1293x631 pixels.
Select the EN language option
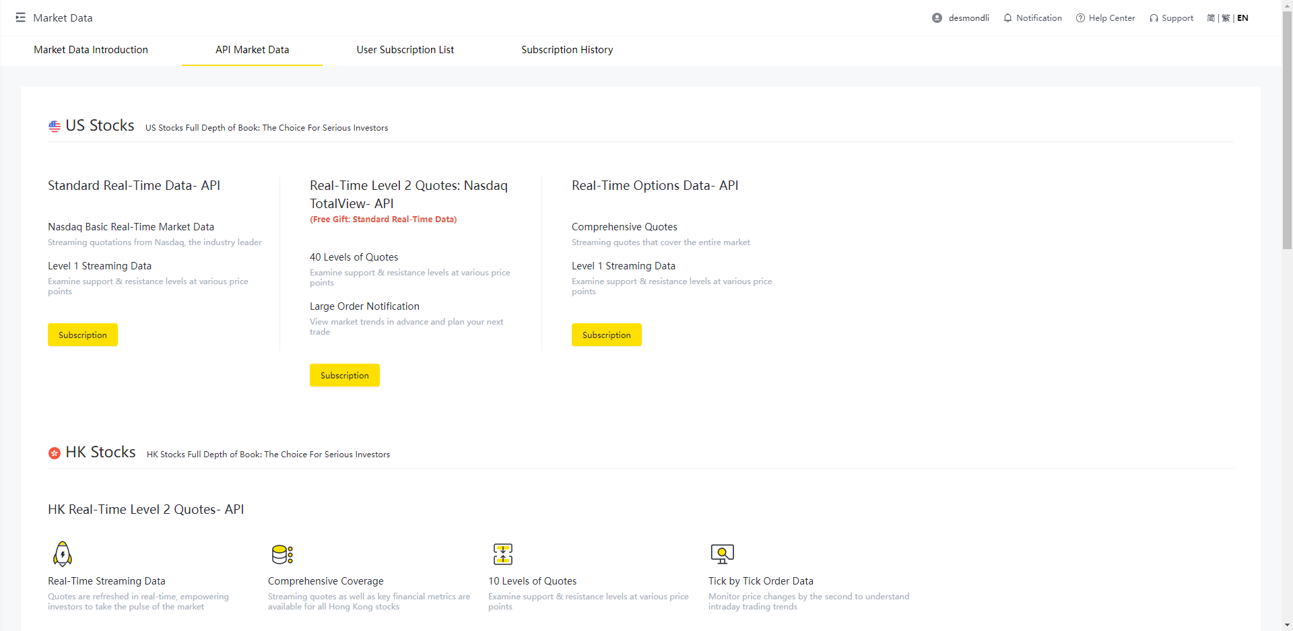click(1242, 18)
